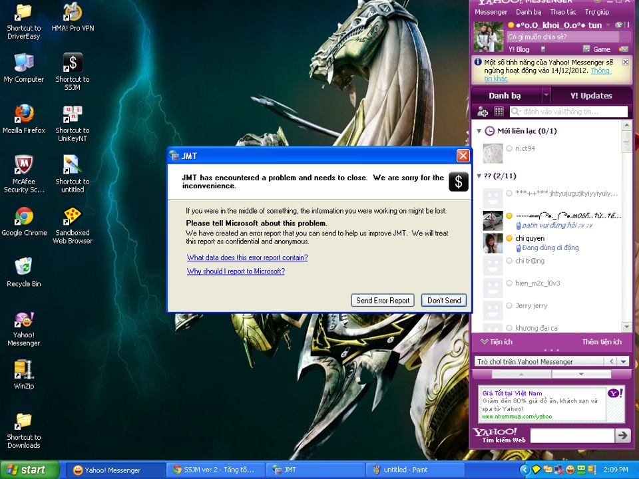Collapse the Mới liên lạc contact group
The width and height of the screenshot is (639, 479).
click(x=479, y=131)
